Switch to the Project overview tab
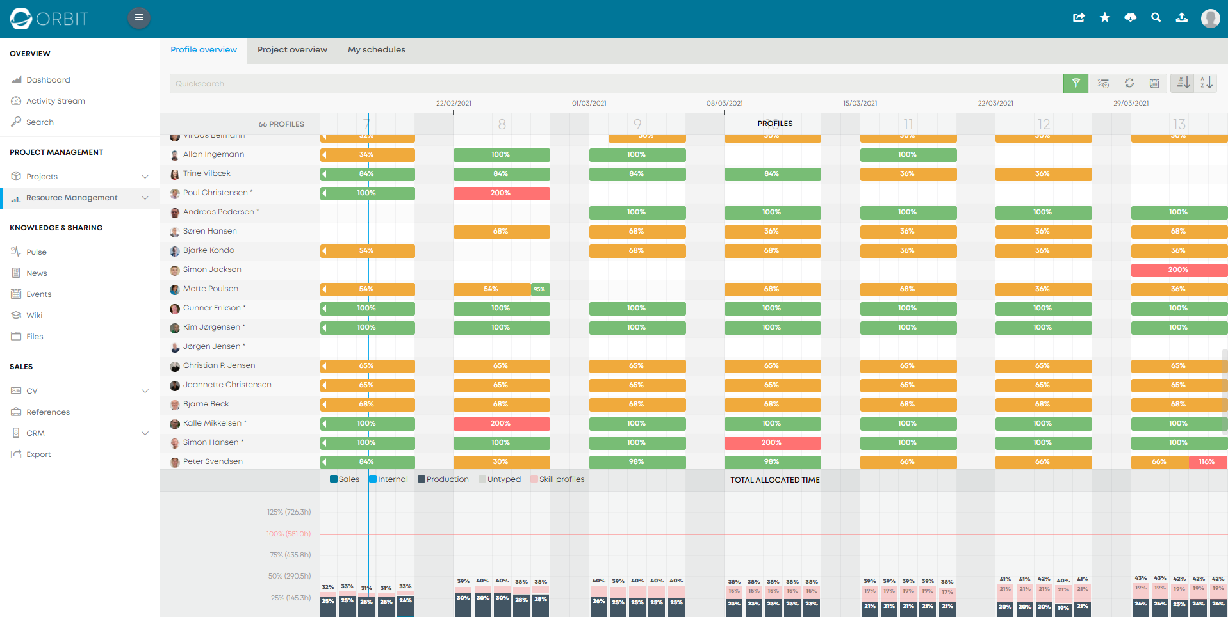Screen dimensions: 1228x617 coord(292,49)
